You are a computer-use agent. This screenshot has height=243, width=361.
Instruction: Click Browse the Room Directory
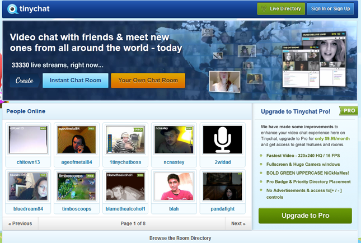[x=180, y=238]
